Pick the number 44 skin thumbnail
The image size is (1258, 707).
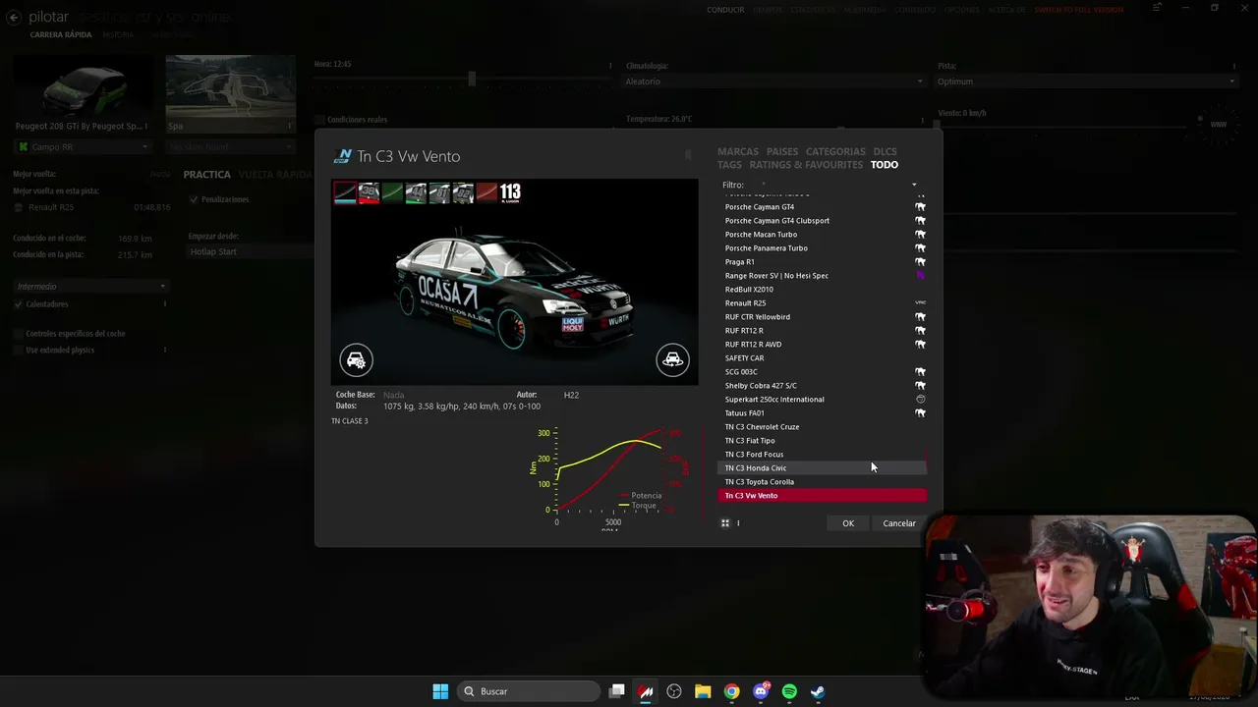coord(416,192)
